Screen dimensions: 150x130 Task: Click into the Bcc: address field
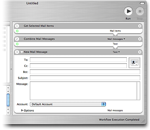click(85, 72)
